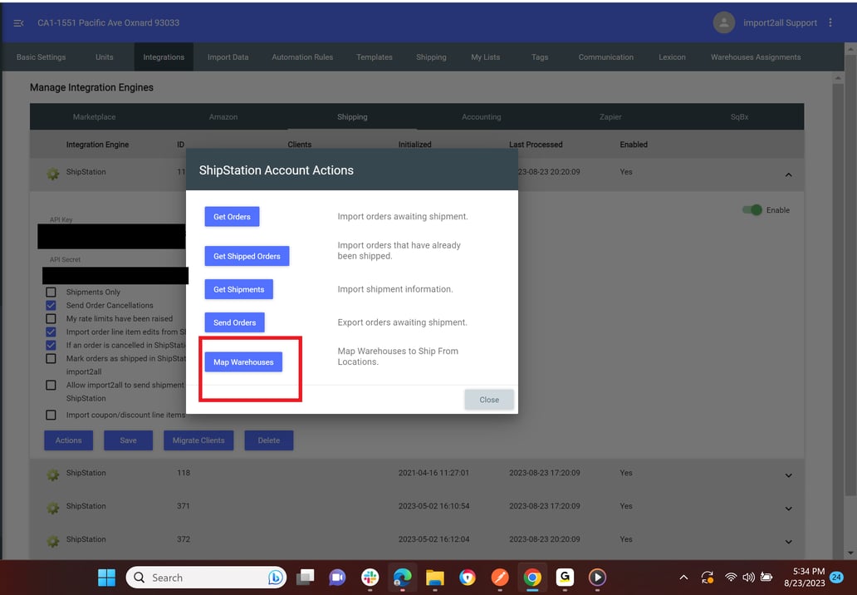Image resolution: width=857 pixels, height=595 pixels.
Task: Launch Slack from the taskbar
Action: coord(370,578)
